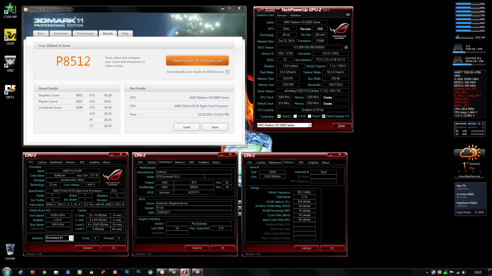The height and width of the screenshot is (276, 492).
Task: Open Graphics tab in right CPU-Z window
Action: click(x=313, y=163)
